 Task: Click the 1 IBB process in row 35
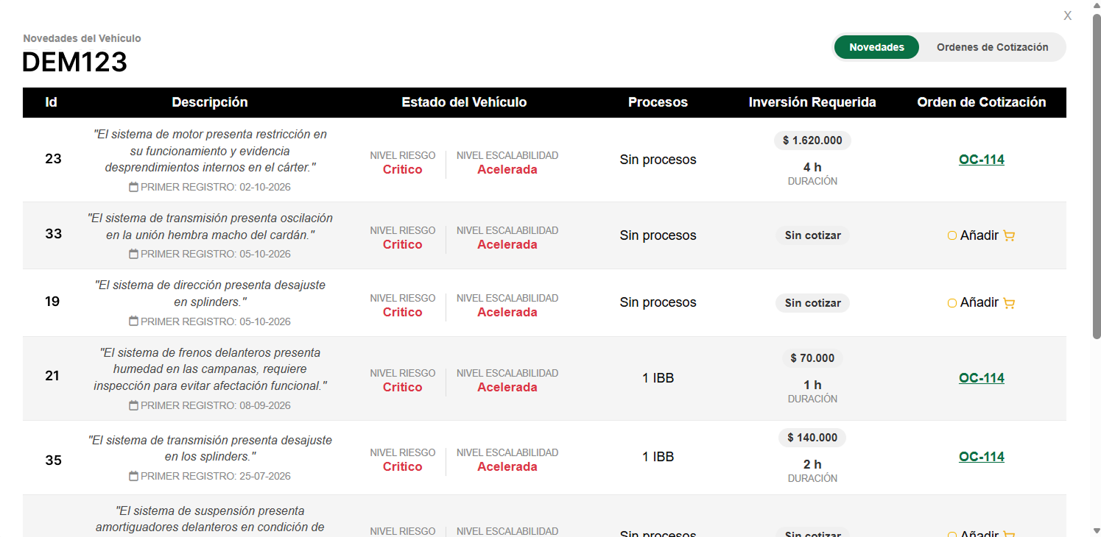658,457
